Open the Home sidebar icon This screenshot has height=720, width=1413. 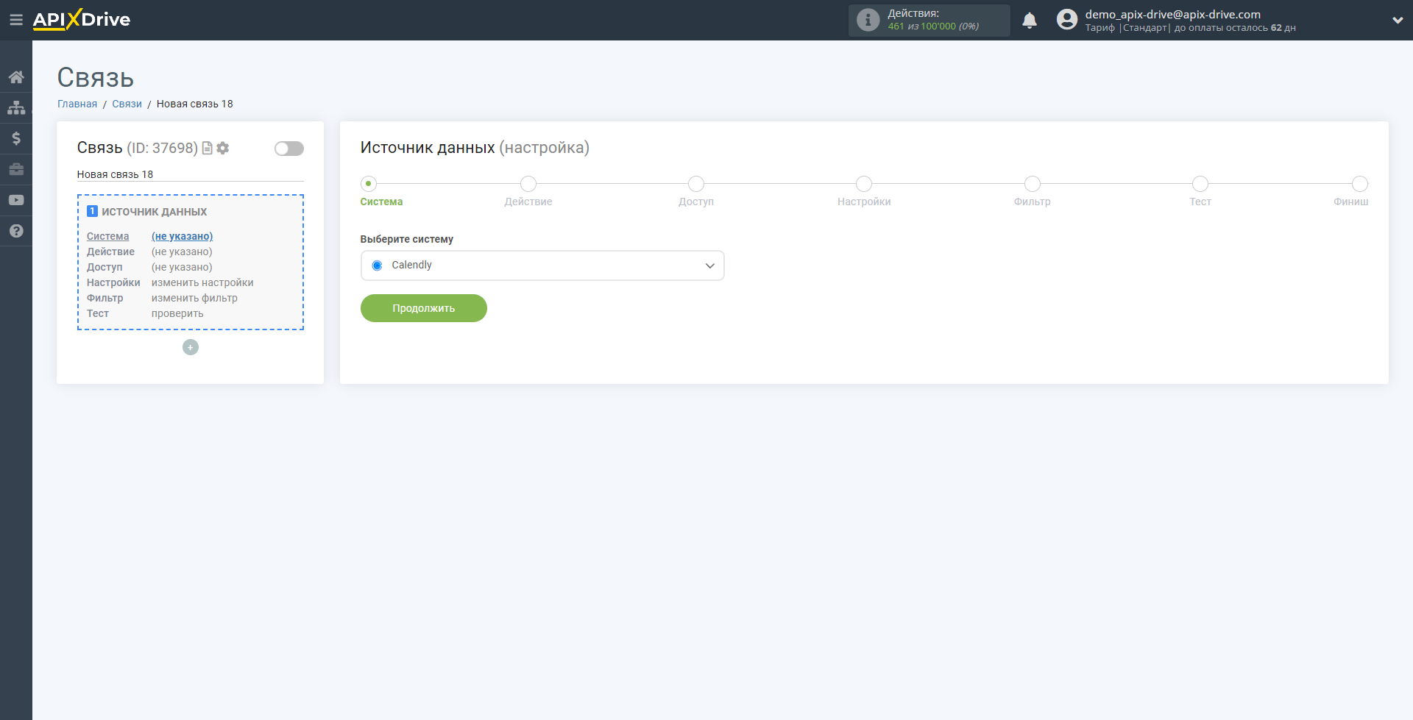point(16,77)
